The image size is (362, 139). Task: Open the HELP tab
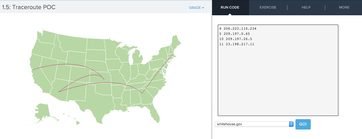[x=306, y=7]
